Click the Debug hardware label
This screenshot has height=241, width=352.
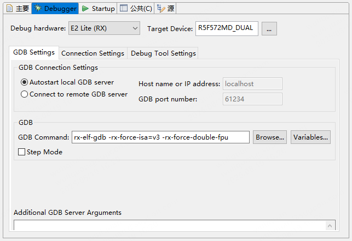tap(38, 28)
